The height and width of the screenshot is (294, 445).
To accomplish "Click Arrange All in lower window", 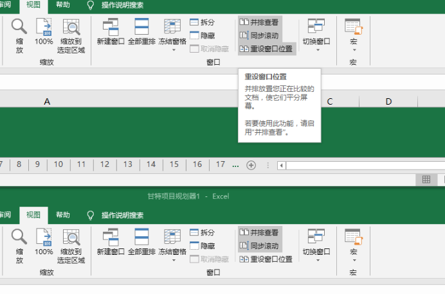I will 141,242.
